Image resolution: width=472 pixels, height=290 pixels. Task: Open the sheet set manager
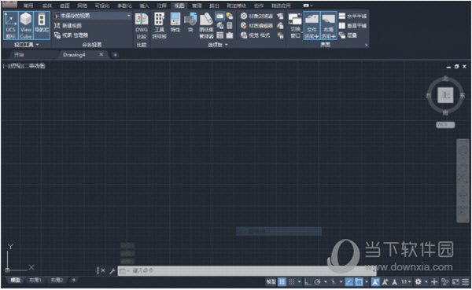(206, 26)
